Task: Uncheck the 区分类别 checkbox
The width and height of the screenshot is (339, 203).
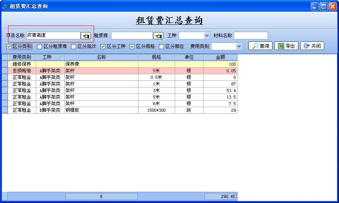Action: click(x=8, y=47)
